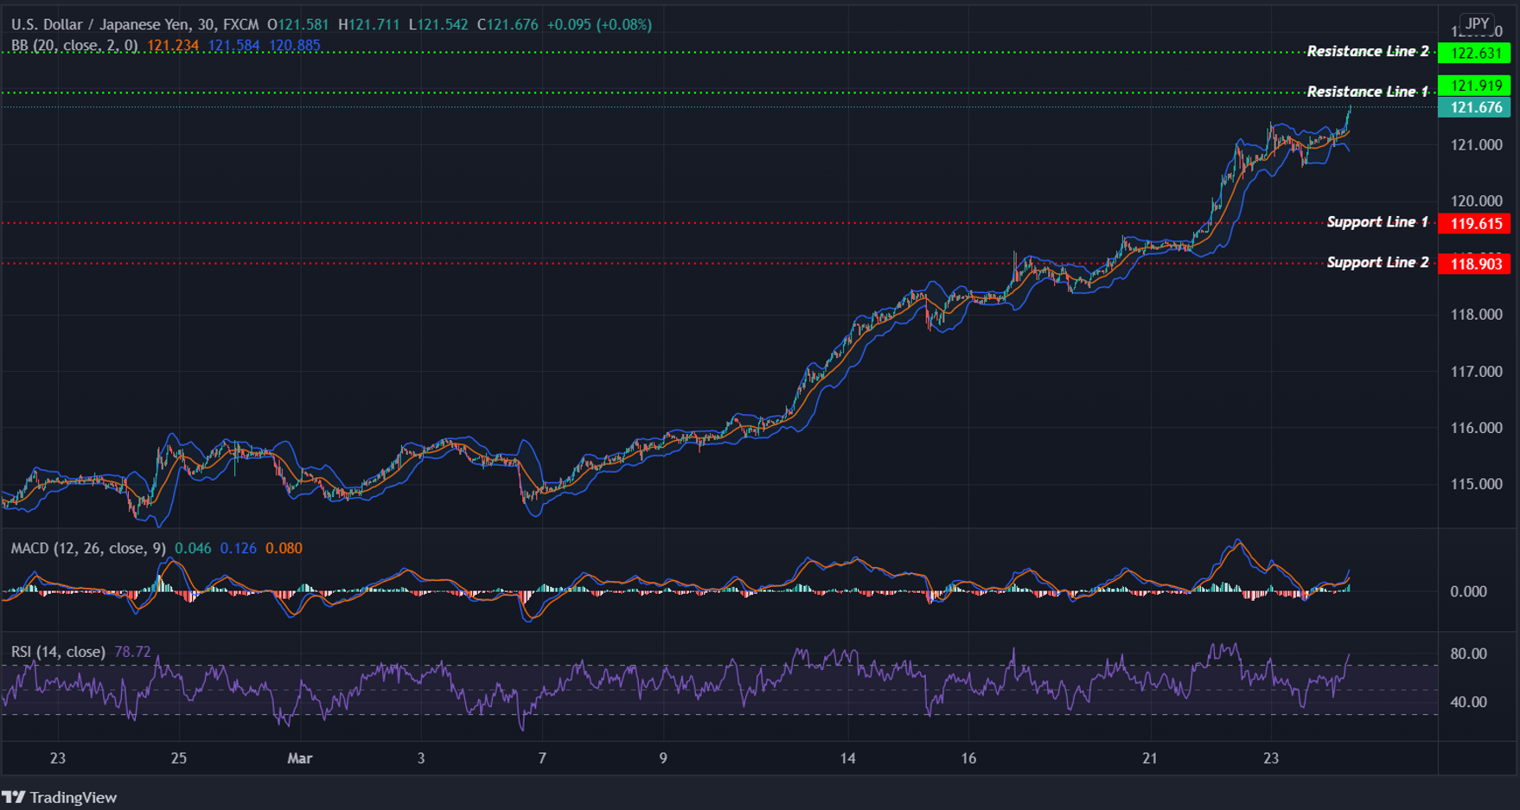The height and width of the screenshot is (810, 1520).
Task: Click the 118.000 level on price scale
Action: click(1478, 314)
